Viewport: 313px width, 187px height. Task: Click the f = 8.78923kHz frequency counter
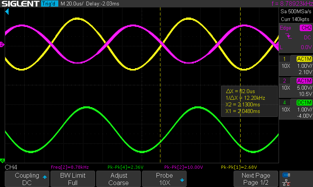click(292, 4)
